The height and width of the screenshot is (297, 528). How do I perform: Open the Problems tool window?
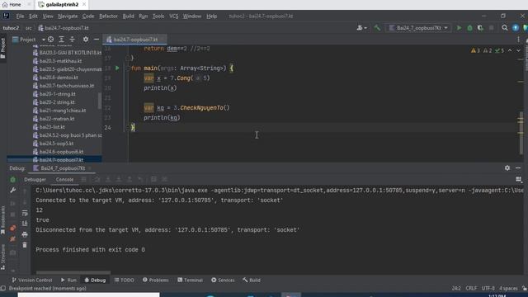click(x=156, y=280)
